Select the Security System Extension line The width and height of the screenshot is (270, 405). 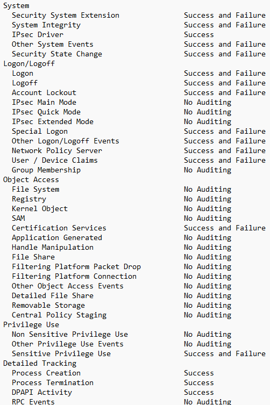pyautogui.click(x=66, y=15)
